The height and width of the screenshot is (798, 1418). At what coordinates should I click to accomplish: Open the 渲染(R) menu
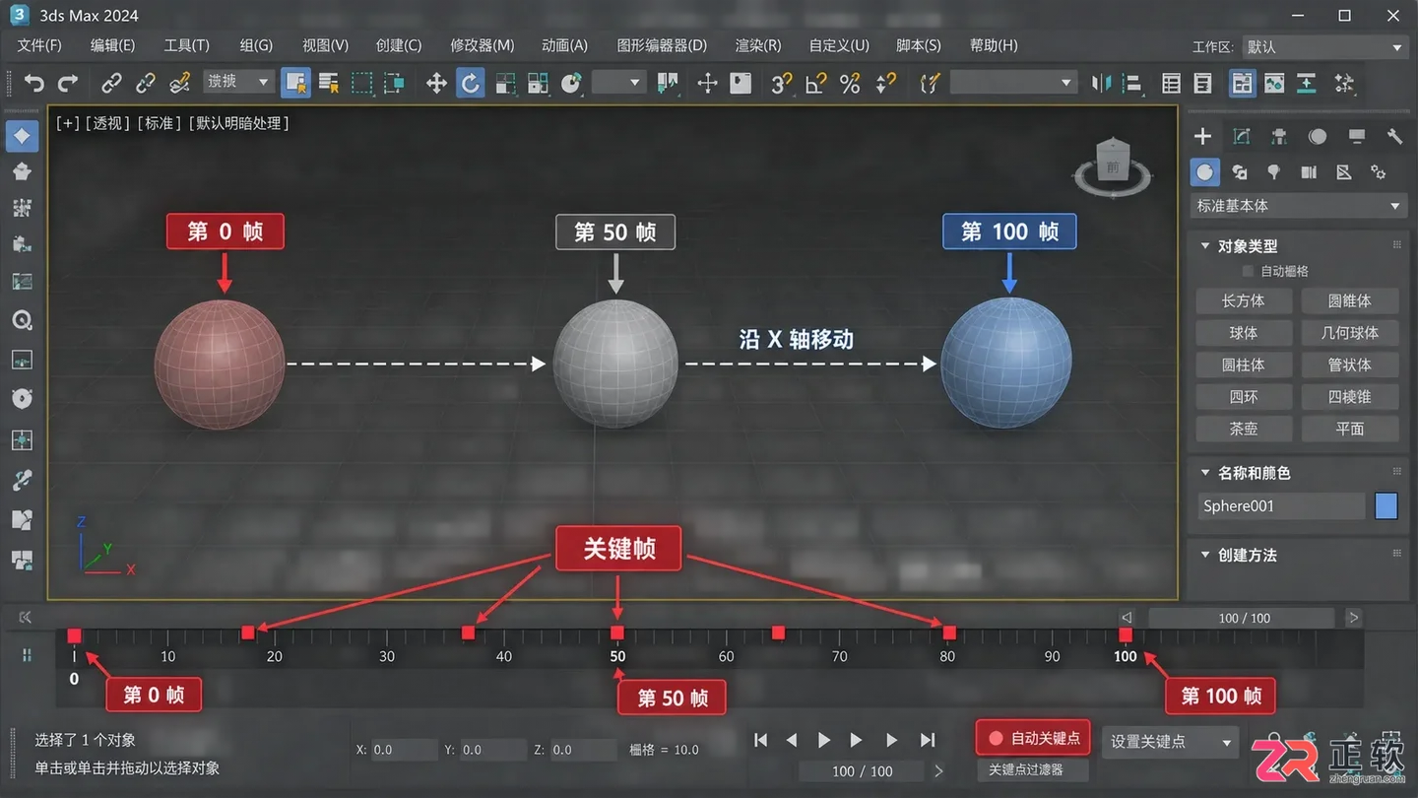[x=758, y=45]
